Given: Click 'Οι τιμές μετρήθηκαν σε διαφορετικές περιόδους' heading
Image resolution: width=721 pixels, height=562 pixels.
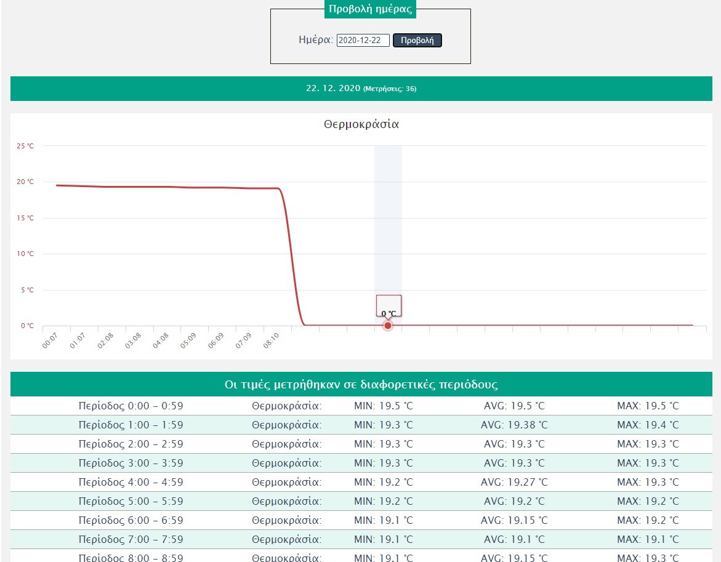Looking at the screenshot, I should click(x=361, y=384).
